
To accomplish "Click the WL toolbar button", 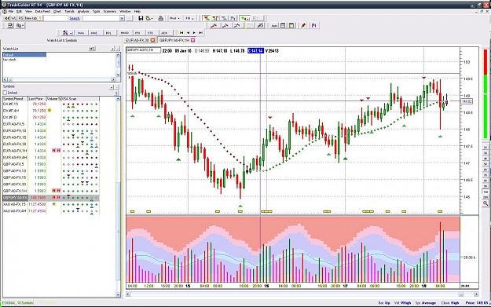I will pyautogui.click(x=14, y=18).
